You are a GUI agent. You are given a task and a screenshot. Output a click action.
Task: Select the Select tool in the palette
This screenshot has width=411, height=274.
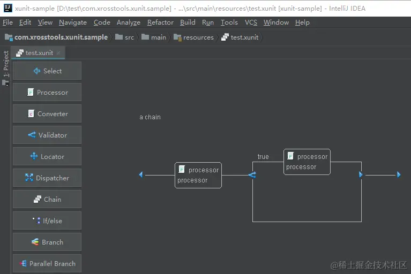point(47,71)
